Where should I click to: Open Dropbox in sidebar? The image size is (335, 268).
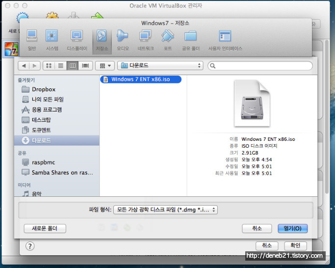click(56, 89)
